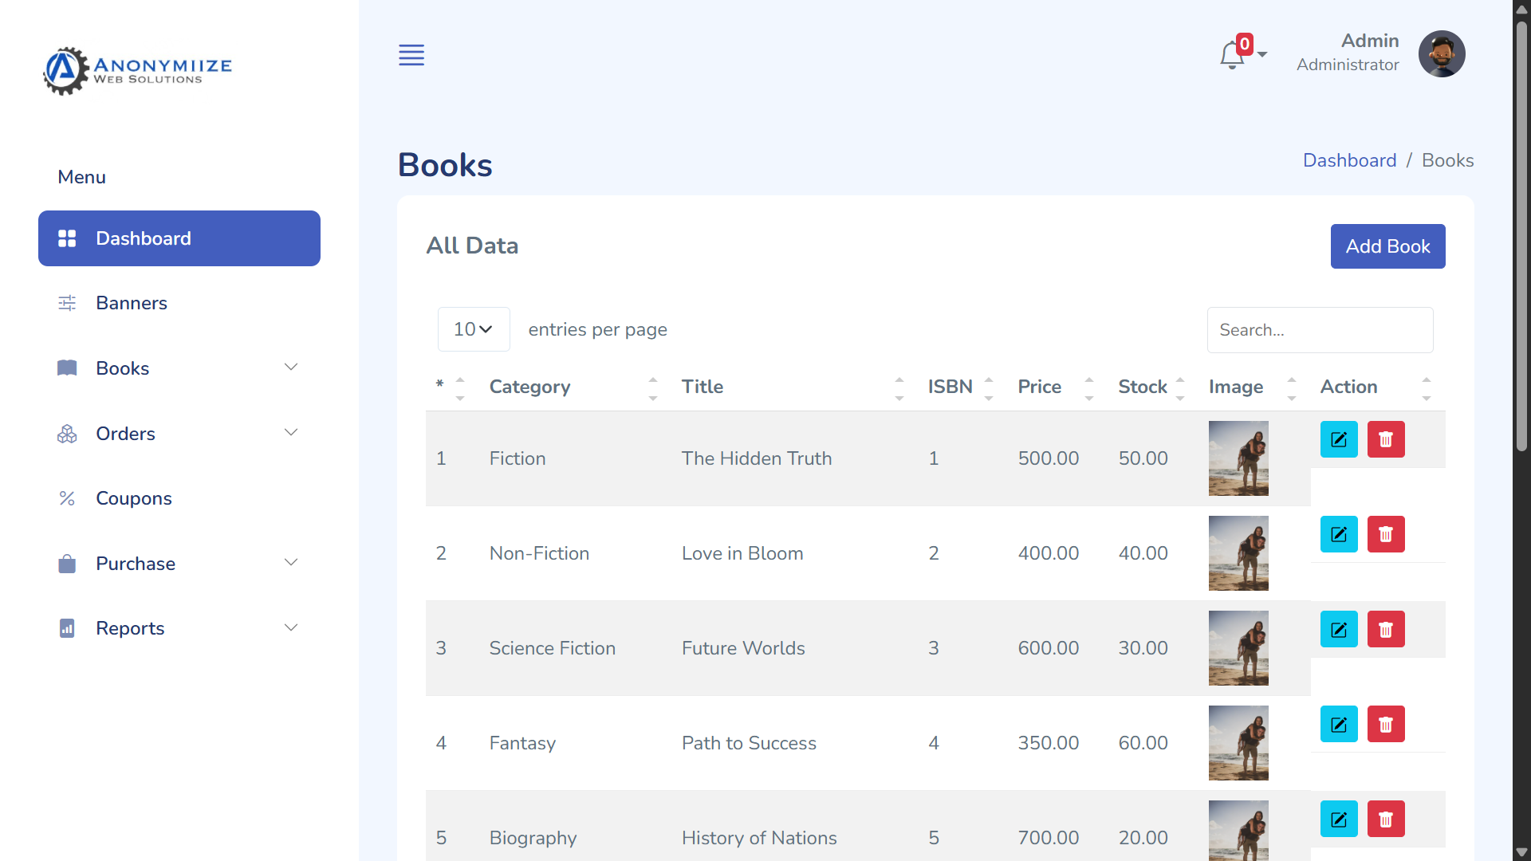This screenshot has width=1531, height=861.
Task: Edit Future Worlds book
Action: pos(1339,629)
